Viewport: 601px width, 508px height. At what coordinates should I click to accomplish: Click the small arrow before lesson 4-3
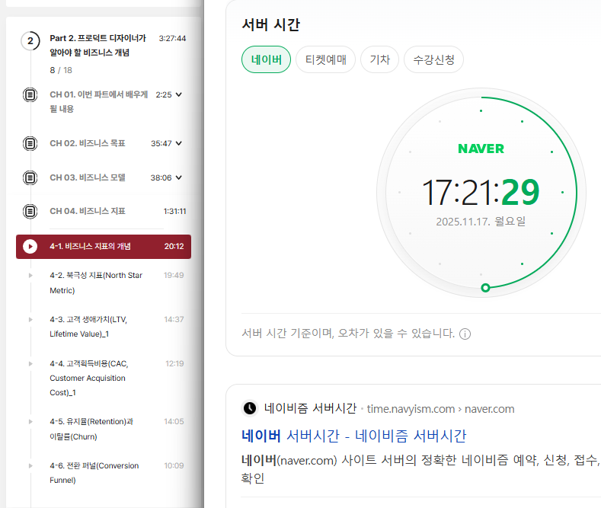pyautogui.click(x=30, y=320)
